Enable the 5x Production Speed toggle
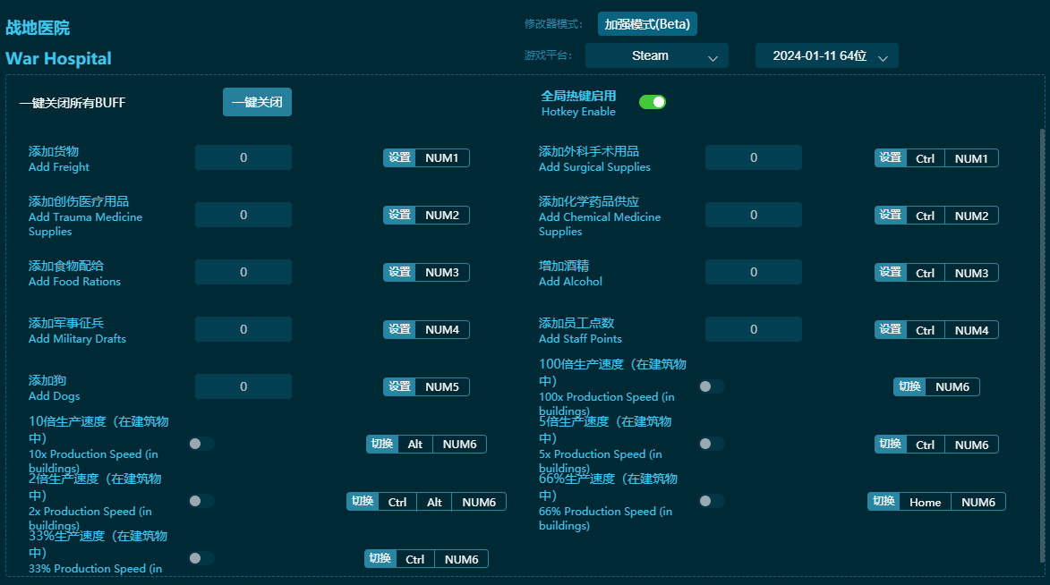The image size is (1050, 585). (712, 444)
